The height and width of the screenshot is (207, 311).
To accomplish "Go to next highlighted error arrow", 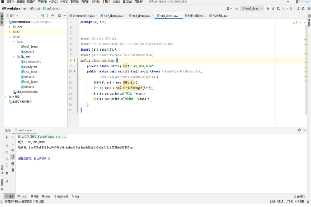I will pyautogui.click(x=305, y=22).
